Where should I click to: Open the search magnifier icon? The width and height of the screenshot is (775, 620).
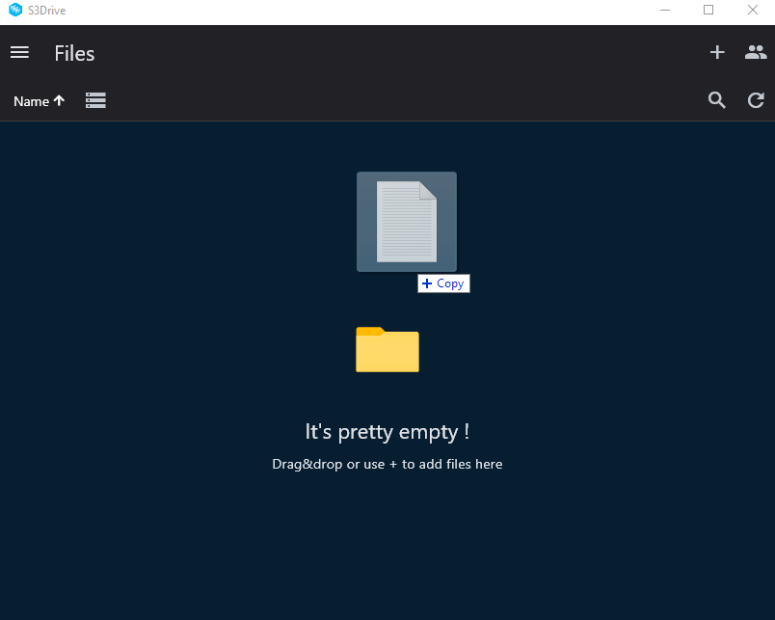click(x=716, y=100)
